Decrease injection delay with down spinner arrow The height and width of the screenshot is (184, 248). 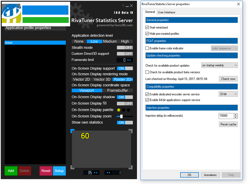(236, 117)
